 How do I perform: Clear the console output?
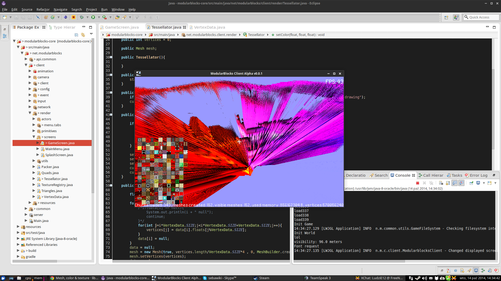point(441,183)
